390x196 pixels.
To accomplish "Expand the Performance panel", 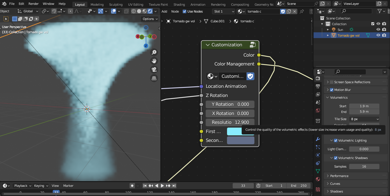I will tap(356, 176).
